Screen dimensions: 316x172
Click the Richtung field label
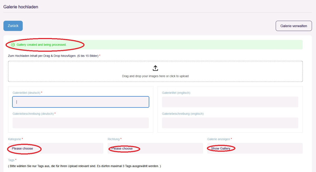click(113, 139)
